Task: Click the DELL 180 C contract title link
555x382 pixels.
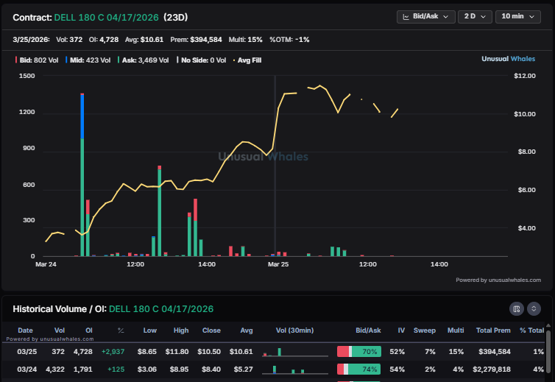Action: coord(106,18)
